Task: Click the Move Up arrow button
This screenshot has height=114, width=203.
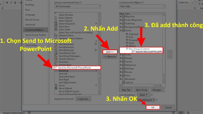Action: (170, 52)
